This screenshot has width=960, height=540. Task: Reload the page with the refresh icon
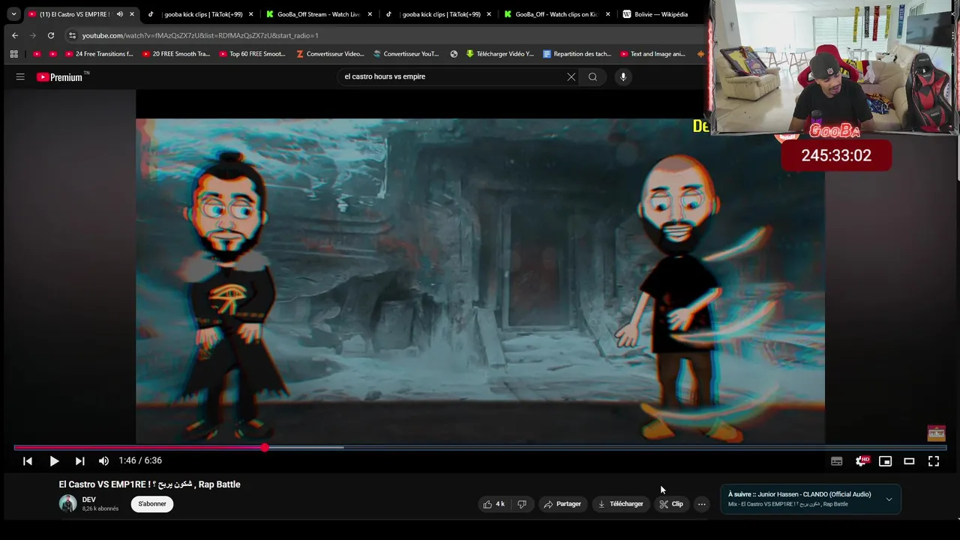[x=50, y=35]
